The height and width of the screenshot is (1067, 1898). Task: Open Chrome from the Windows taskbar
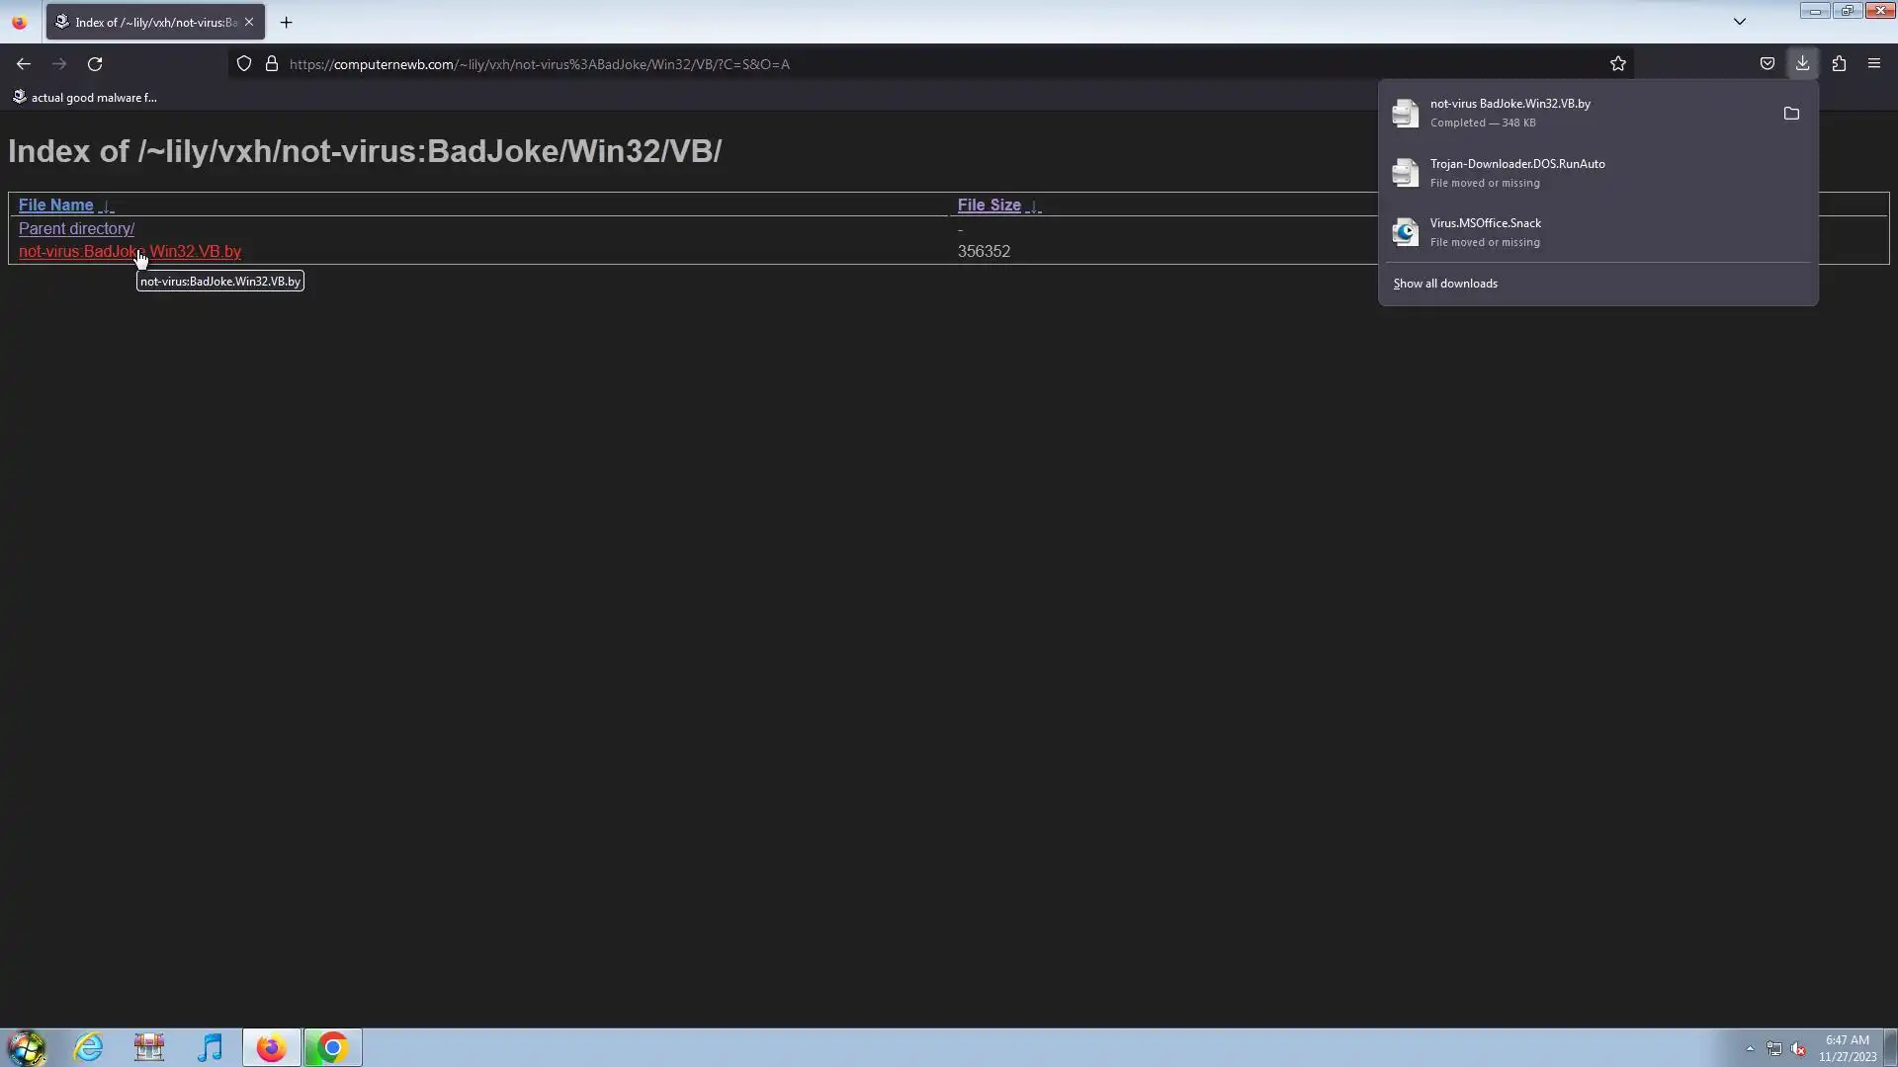click(332, 1047)
